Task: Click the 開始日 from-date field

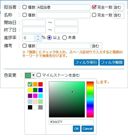Action: point(34,23)
